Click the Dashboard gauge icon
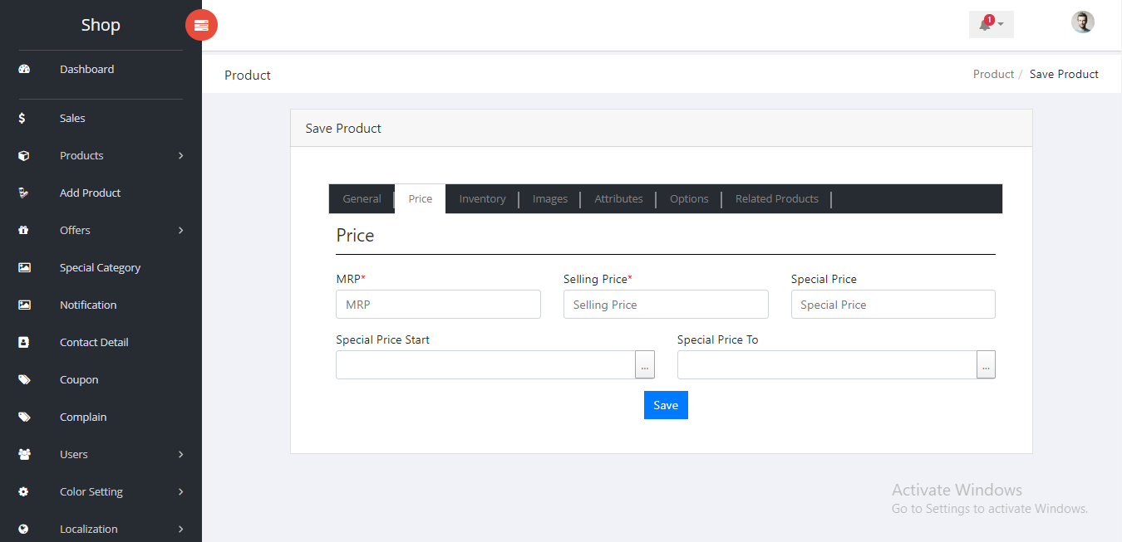1122x542 pixels. pyautogui.click(x=24, y=69)
